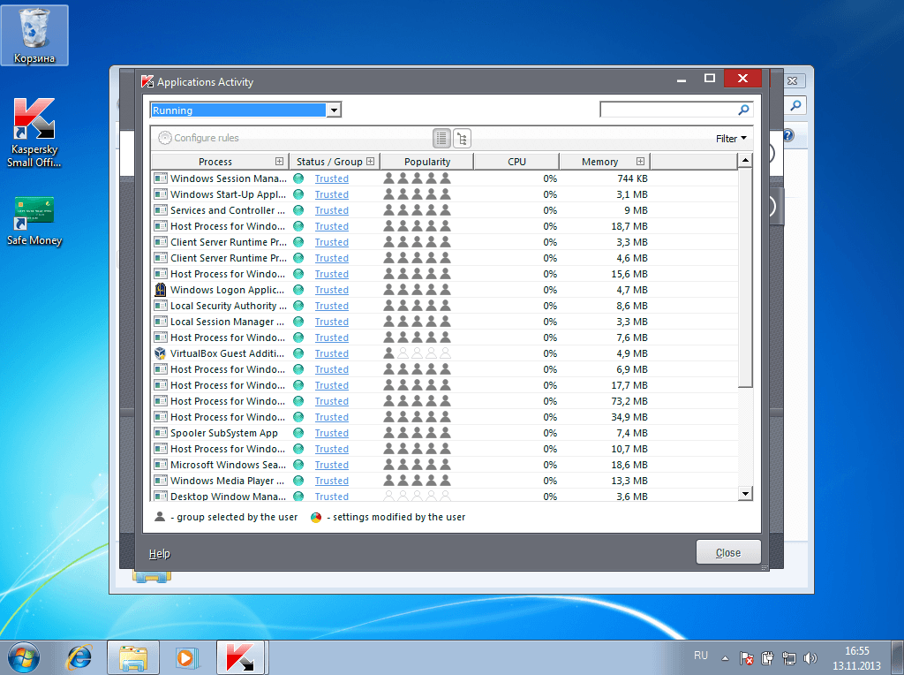Click Trusted link for VirtualBox Guest Additions
Viewport: 904px width, 675px height.
point(332,353)
